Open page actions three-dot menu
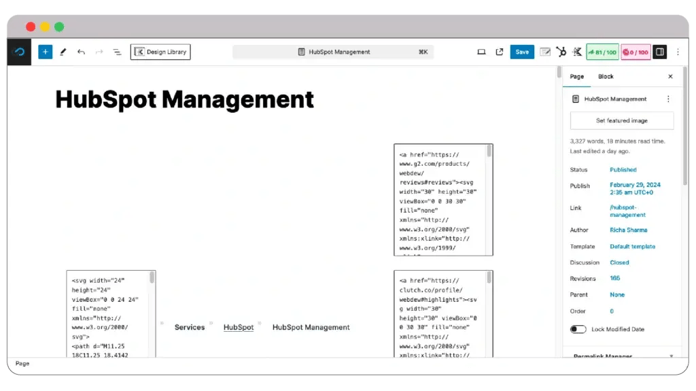 pos(668,99)
